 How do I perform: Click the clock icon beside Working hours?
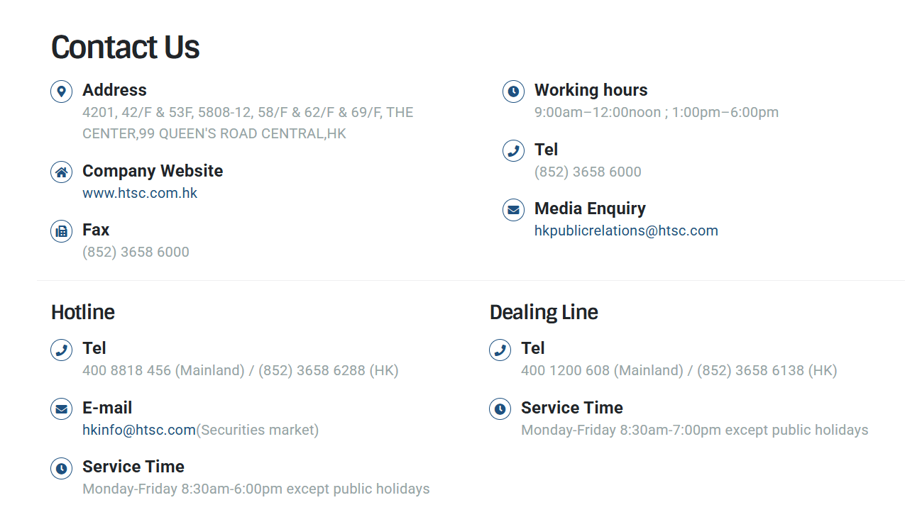coord(513,91)
